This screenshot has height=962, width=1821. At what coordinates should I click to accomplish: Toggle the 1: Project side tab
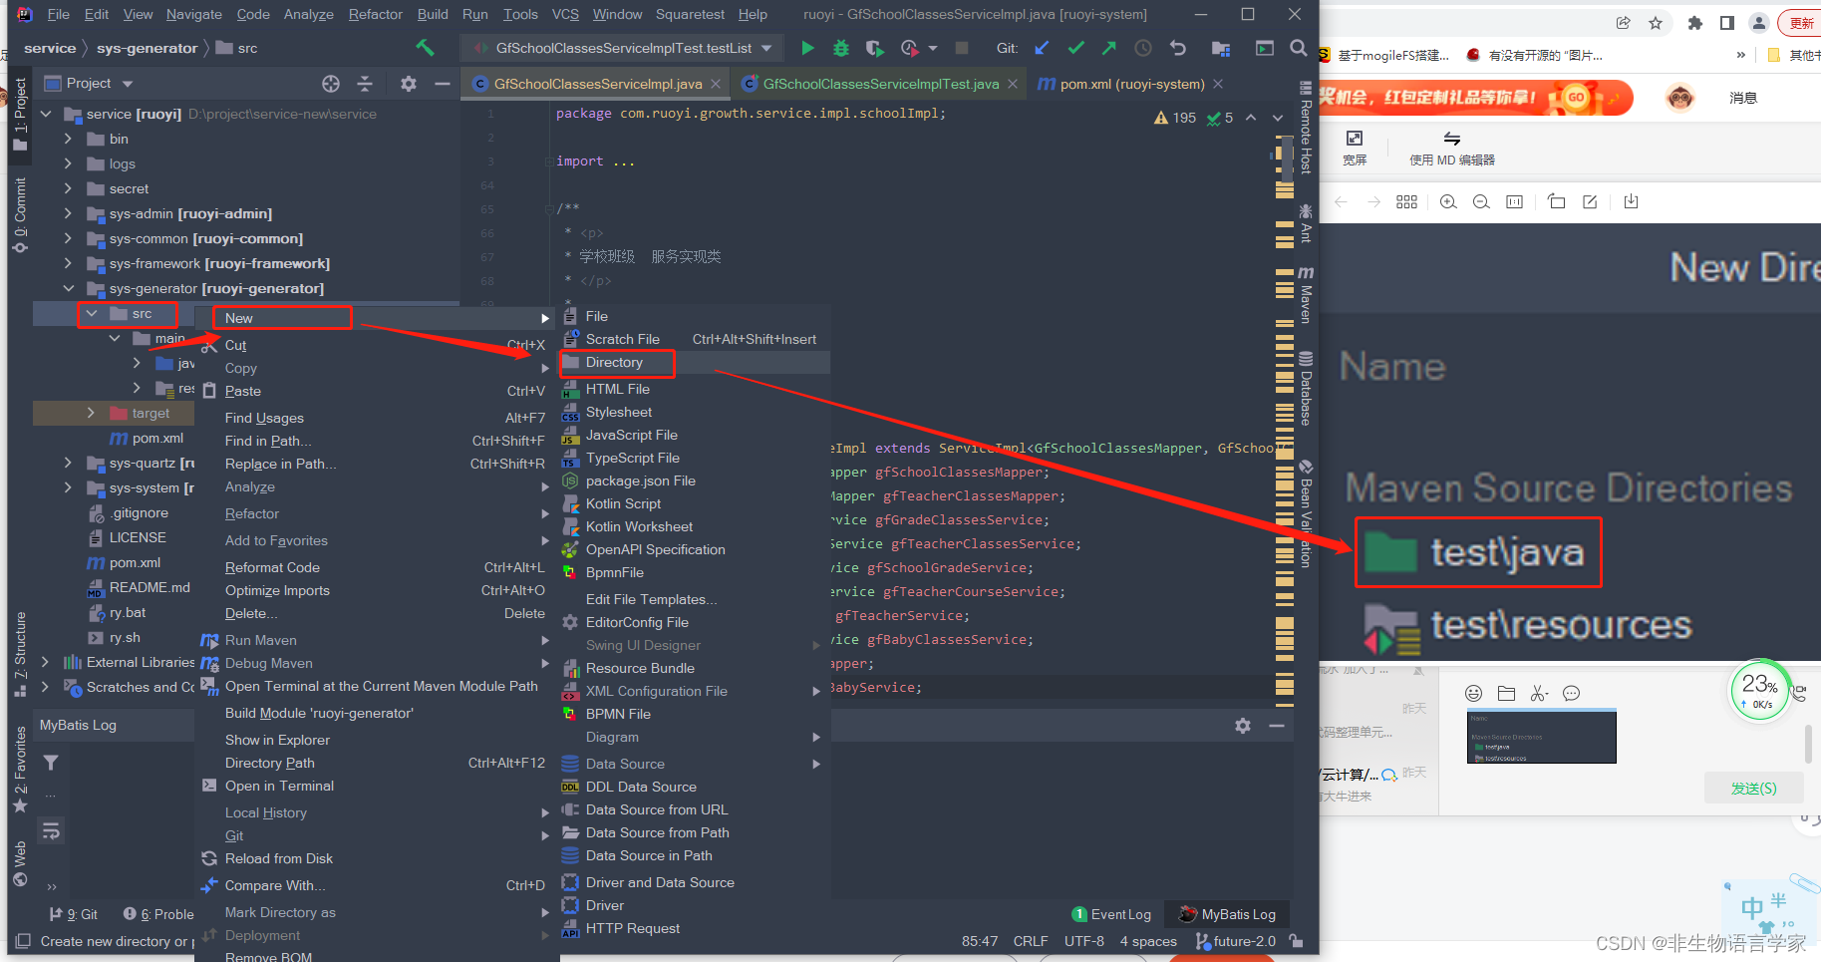[20, 115]
